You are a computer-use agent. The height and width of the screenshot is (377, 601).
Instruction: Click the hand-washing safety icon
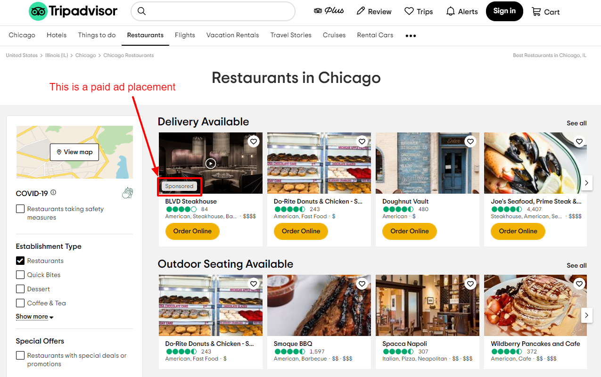point(127,192)
